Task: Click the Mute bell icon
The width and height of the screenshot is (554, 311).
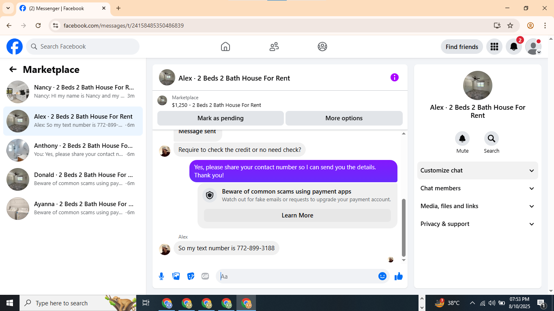Action: coord(462,139)
